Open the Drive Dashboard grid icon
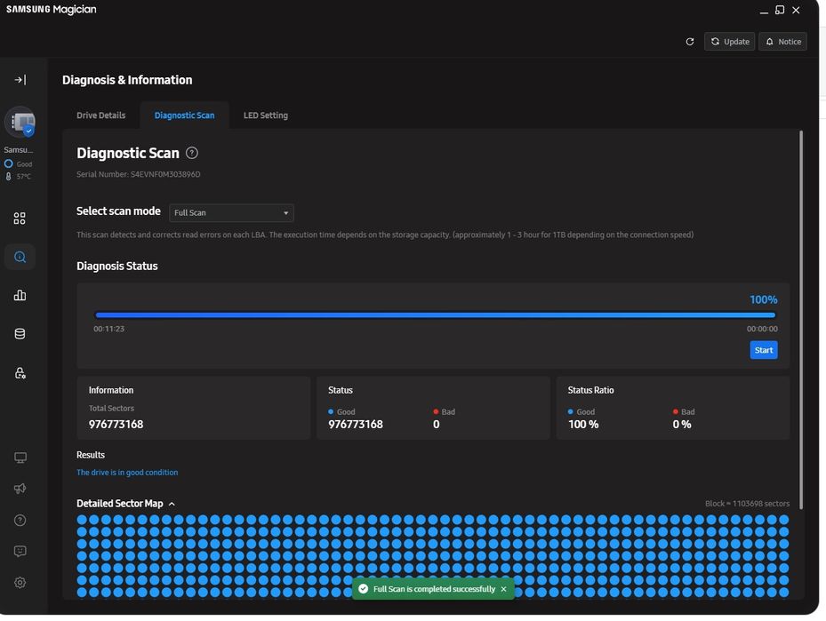The width and height of the screenshot is (826, 621). click(x=20, y=219)
